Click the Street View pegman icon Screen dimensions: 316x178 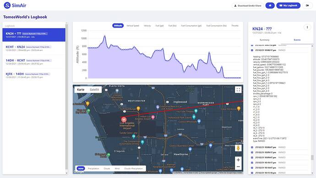tap(238, 148)
